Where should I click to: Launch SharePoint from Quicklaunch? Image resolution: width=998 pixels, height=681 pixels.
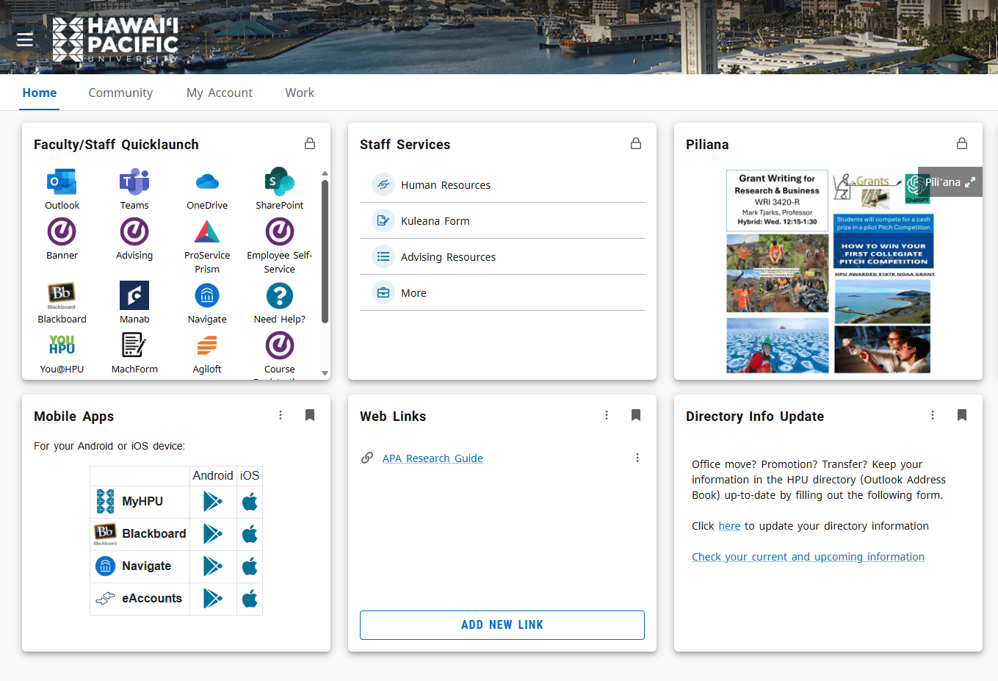(x=280, y=181)
